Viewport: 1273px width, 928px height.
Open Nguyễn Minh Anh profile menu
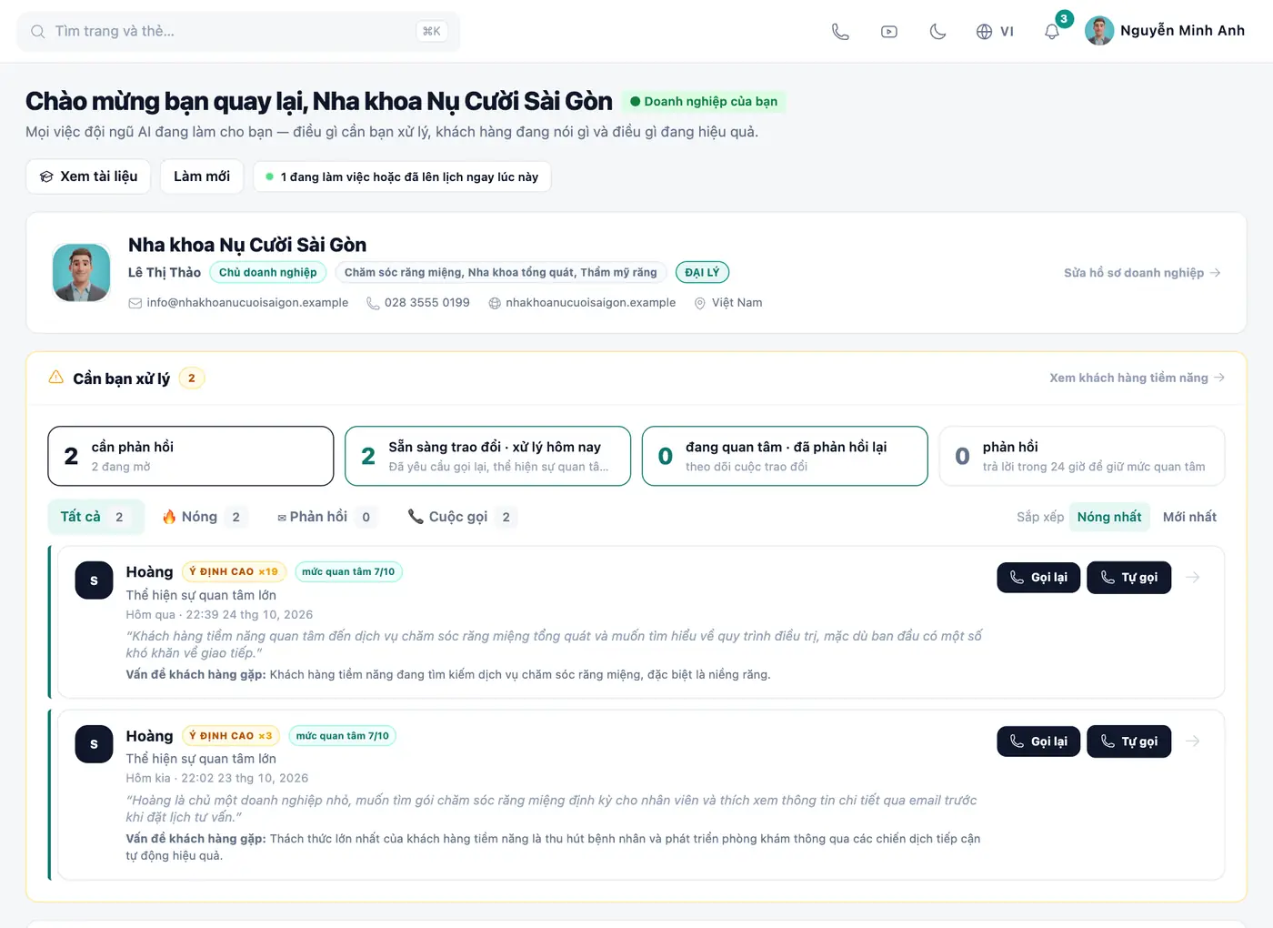point(1166,31)
